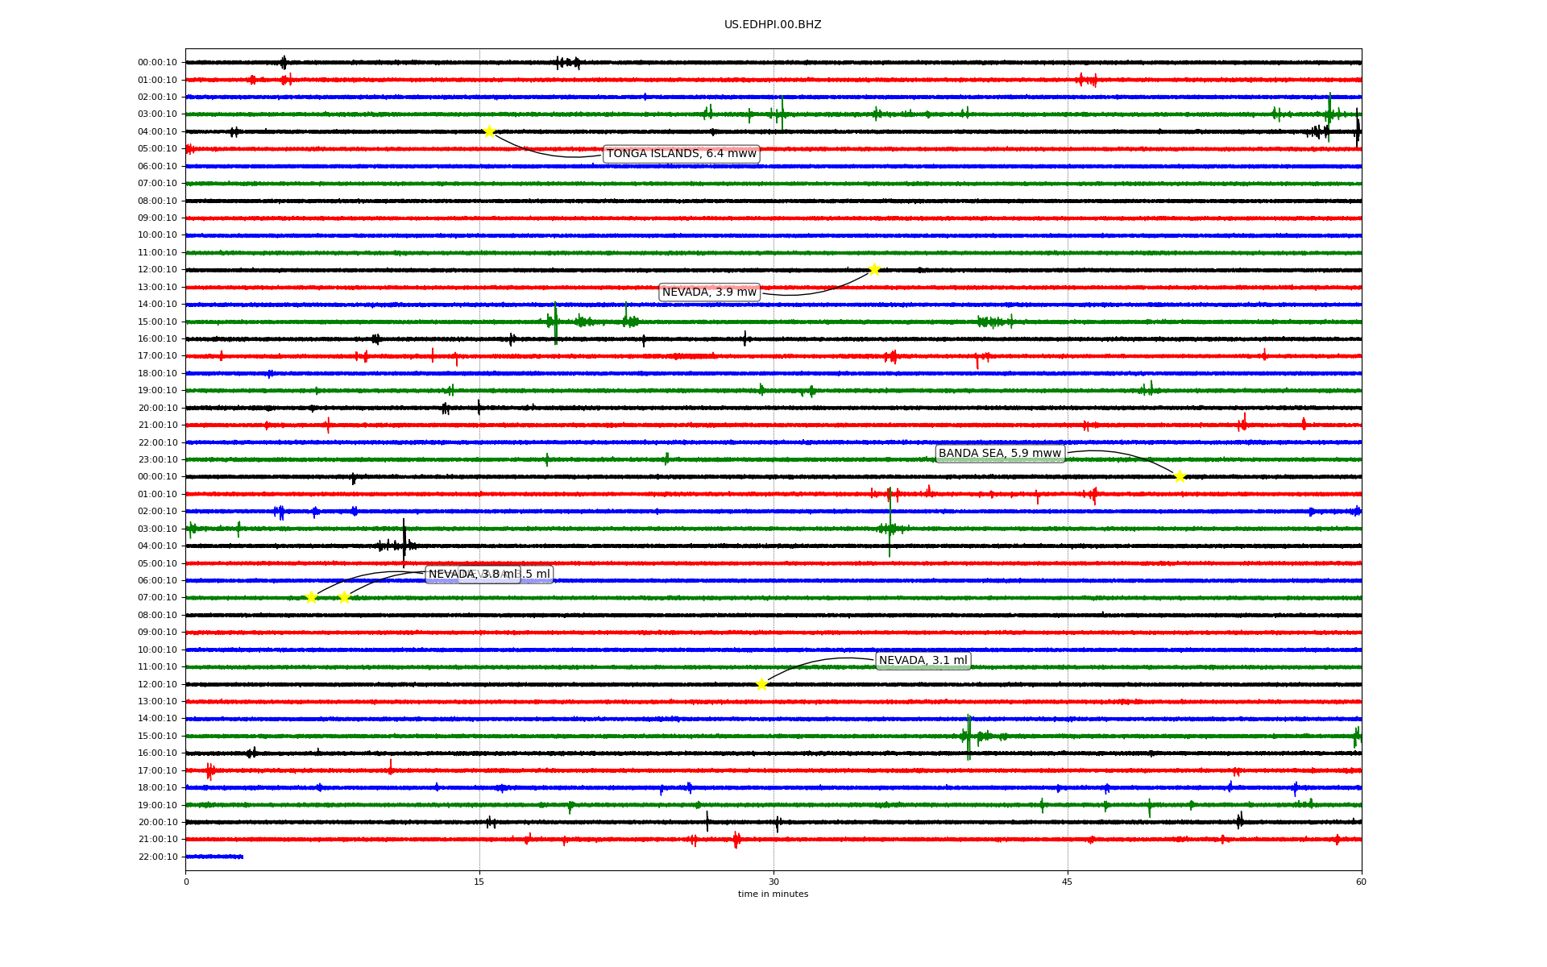Image resolution: width=1547 pixels, height=967 pixels.
Task: Click the left star on 07:00:10 trace
Action: click(x=311, y=597)
